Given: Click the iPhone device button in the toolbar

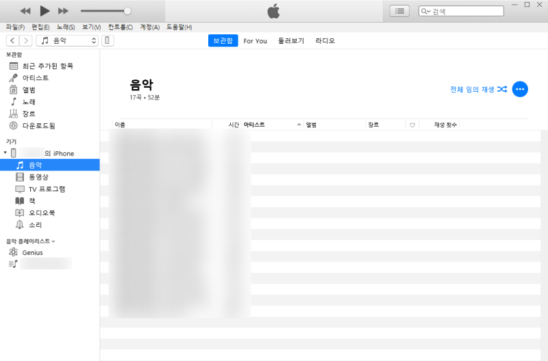Looking at the screenshot, I should pyautogui.click(x=108, y=40).
